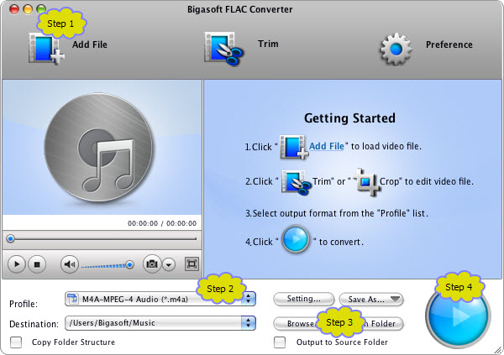Click the music disc preview area
The image size is (504, 355).
(102, 147)
